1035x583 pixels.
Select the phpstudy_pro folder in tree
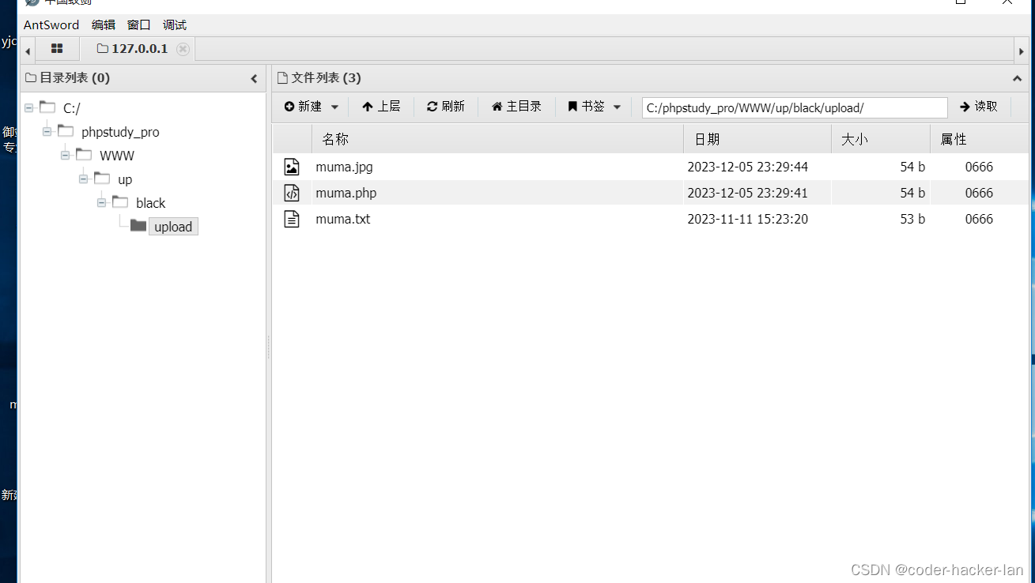click(x=120, y=132)
